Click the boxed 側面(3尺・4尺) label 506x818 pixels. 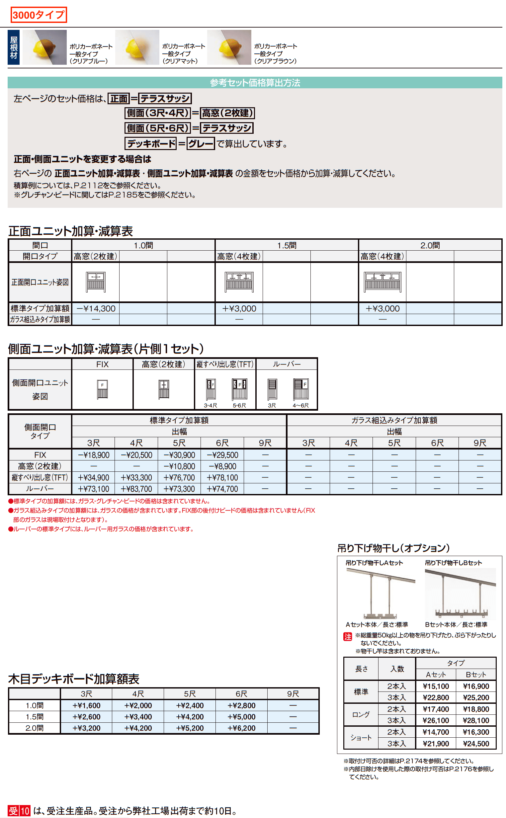158,113
